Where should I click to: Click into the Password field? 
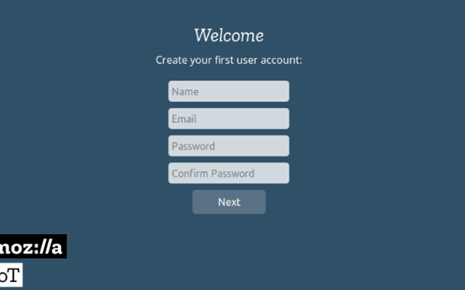coord(229,146)
